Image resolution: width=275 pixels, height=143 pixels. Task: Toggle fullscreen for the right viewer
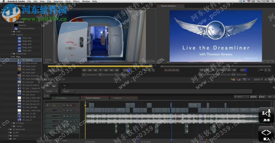click(269, 70)
